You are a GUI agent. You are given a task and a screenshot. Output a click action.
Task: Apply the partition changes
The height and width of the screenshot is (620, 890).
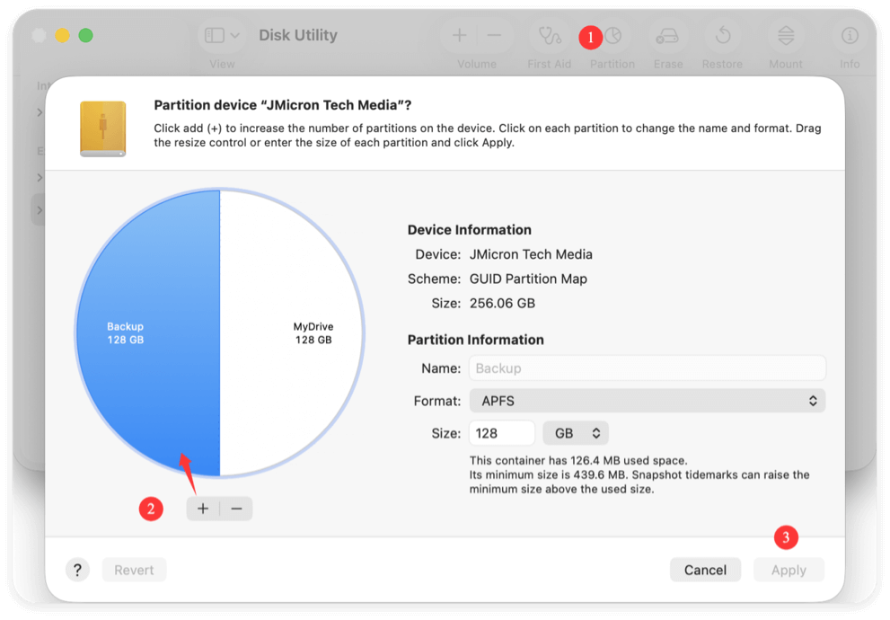point(789,570)
